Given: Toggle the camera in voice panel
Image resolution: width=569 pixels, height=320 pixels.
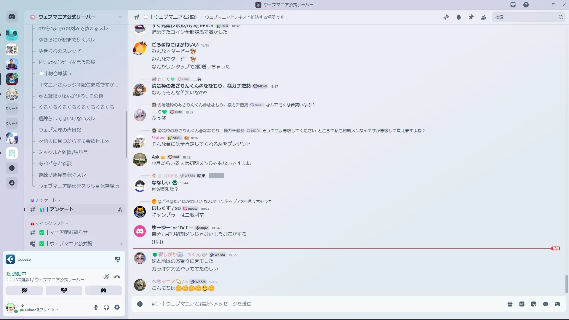Looking at the screenshot, I should [x=25, y=290].
